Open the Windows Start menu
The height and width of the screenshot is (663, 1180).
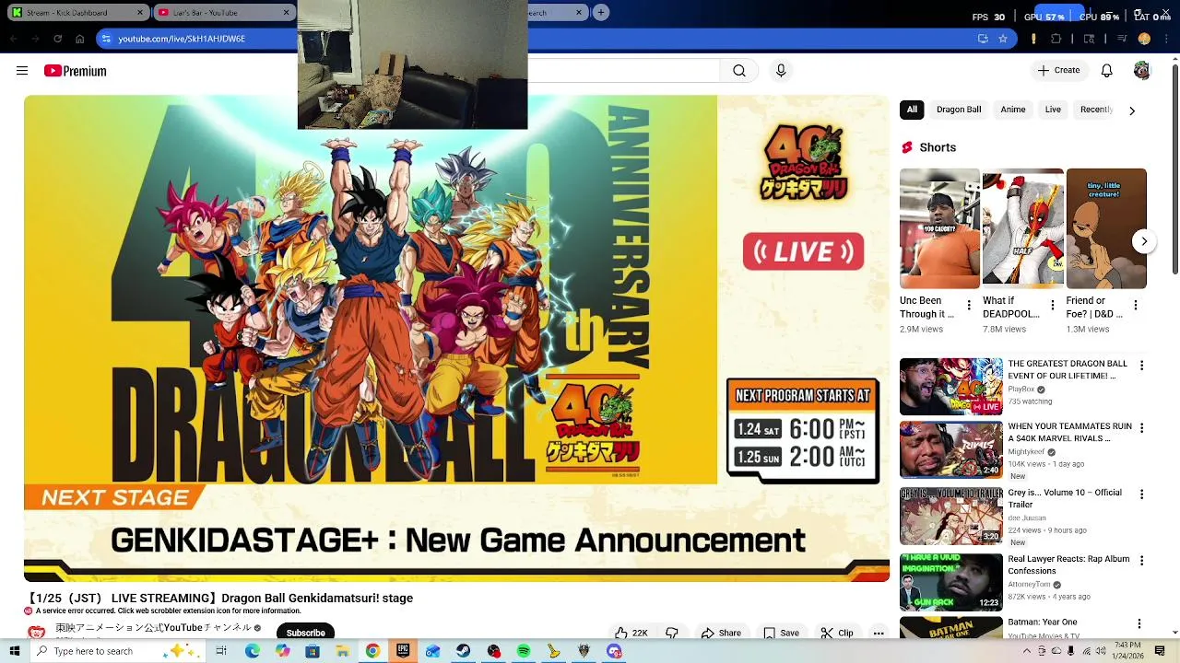[x=14, y=651]
